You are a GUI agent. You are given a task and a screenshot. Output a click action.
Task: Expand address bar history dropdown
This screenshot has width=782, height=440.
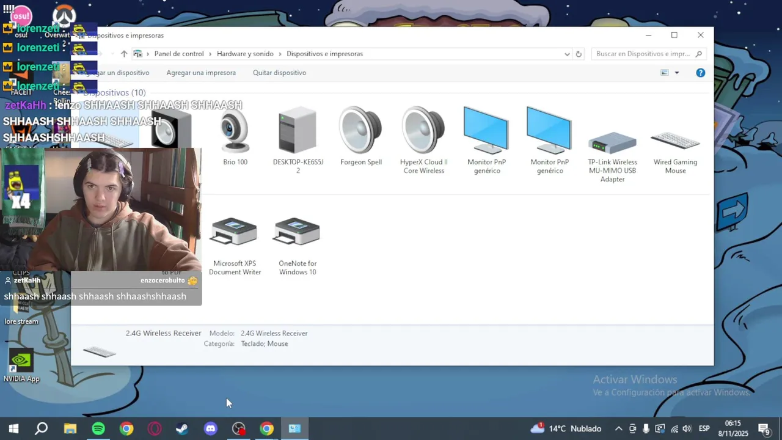click(x=567, y=54)
